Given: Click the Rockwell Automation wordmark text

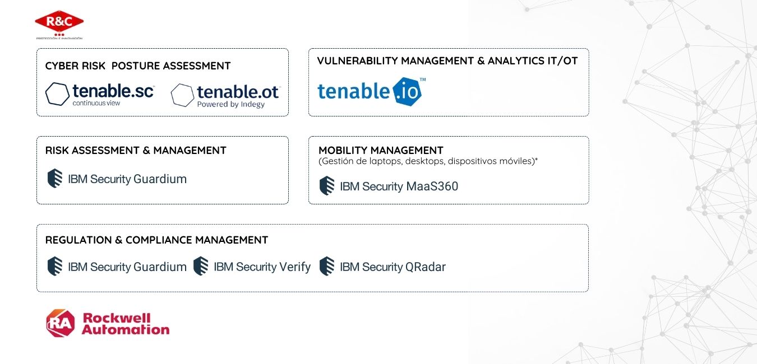Looking at the screenshot, I should [x=126, y=324].
